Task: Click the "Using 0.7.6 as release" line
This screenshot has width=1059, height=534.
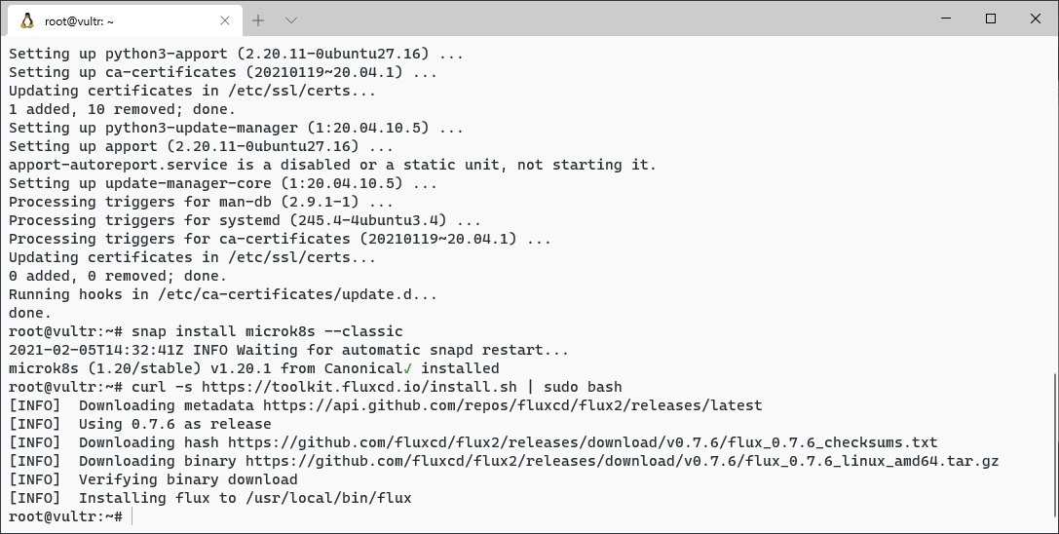Action: [x=175, y=425]
